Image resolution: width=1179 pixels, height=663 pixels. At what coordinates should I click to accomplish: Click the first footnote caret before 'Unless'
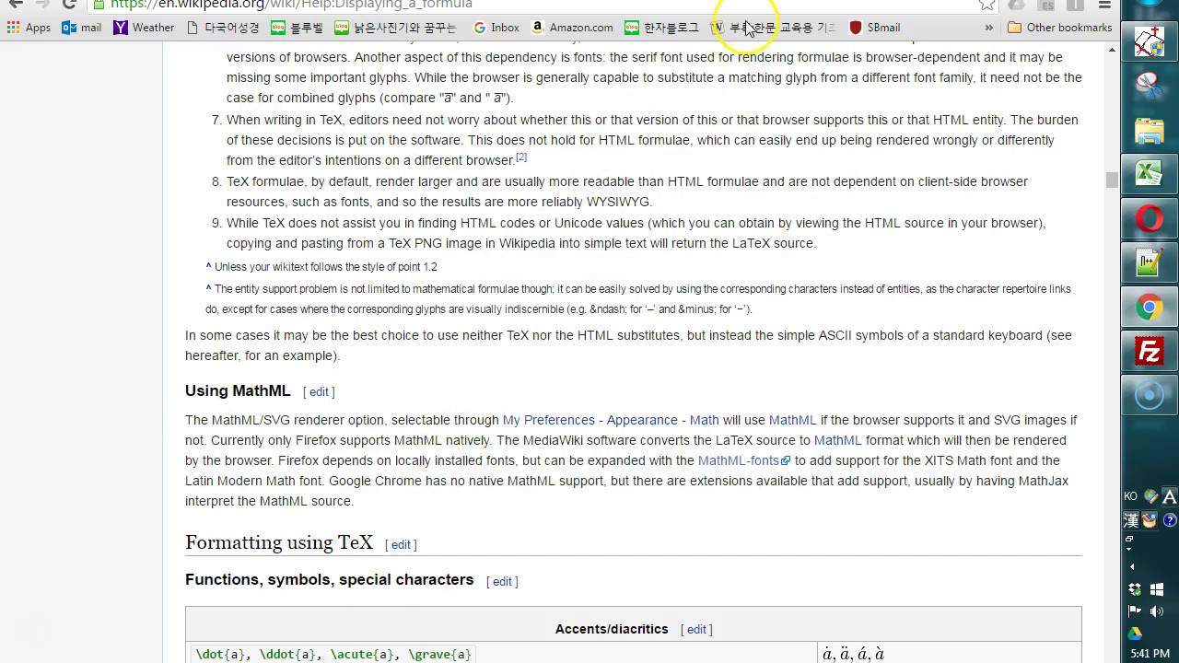[209, 267]
